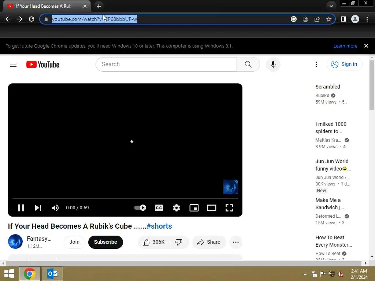Open the Fantasy channel avatar
The height and width of the screenshot is (281, 375).
click(x=15, y=241)
